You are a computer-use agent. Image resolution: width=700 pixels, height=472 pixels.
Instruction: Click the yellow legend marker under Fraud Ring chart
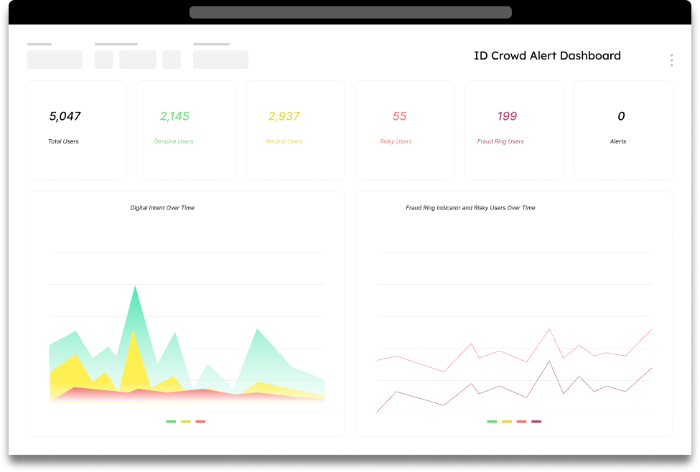[x=507, y=421]
